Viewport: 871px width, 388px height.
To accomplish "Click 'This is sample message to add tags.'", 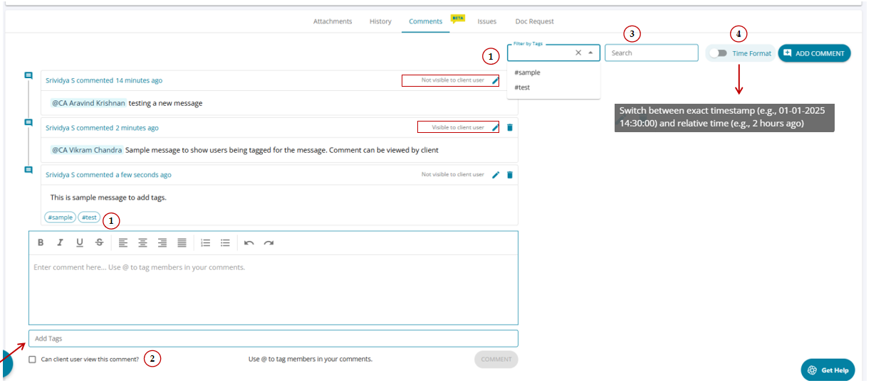I will [108, 197].
